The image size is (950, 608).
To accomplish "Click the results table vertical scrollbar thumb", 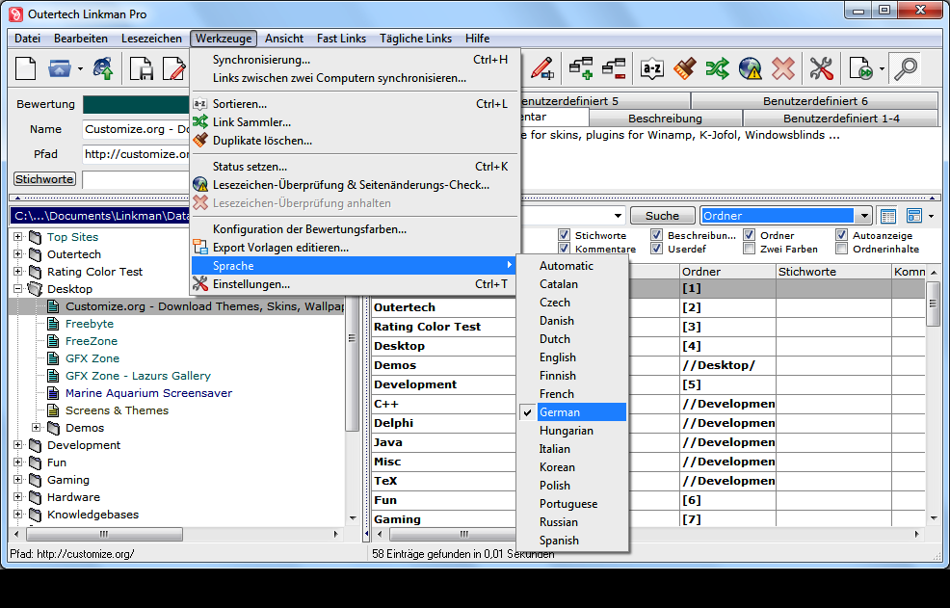I will click(x=933, y=304).
